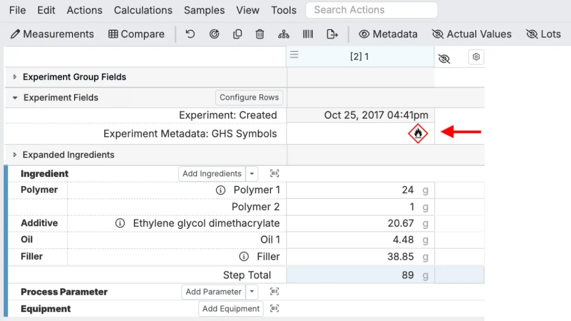Click the Configure Rows button
The width and height of the screenshot is (571, 321).
coord(249,98)
